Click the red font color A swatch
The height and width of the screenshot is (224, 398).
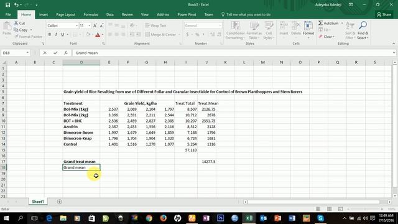click(x=98, y=35)
